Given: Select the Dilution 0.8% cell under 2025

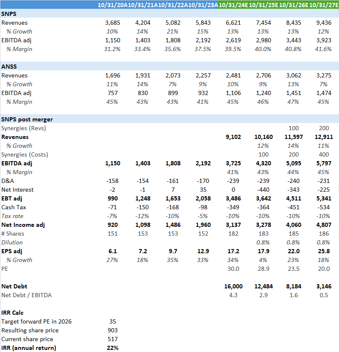Looking at the screenshot, I should tap(264, 242).
